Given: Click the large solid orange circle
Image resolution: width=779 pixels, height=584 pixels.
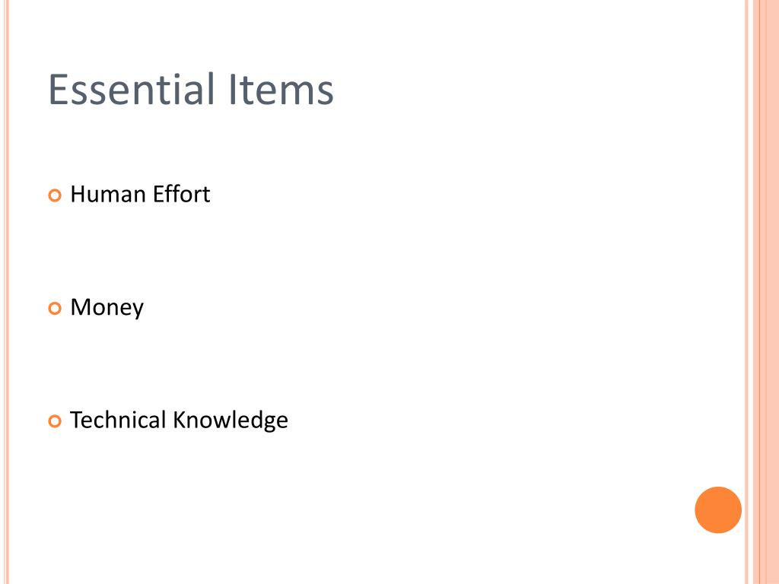Looking at the screenshot, I should point(718,510).
